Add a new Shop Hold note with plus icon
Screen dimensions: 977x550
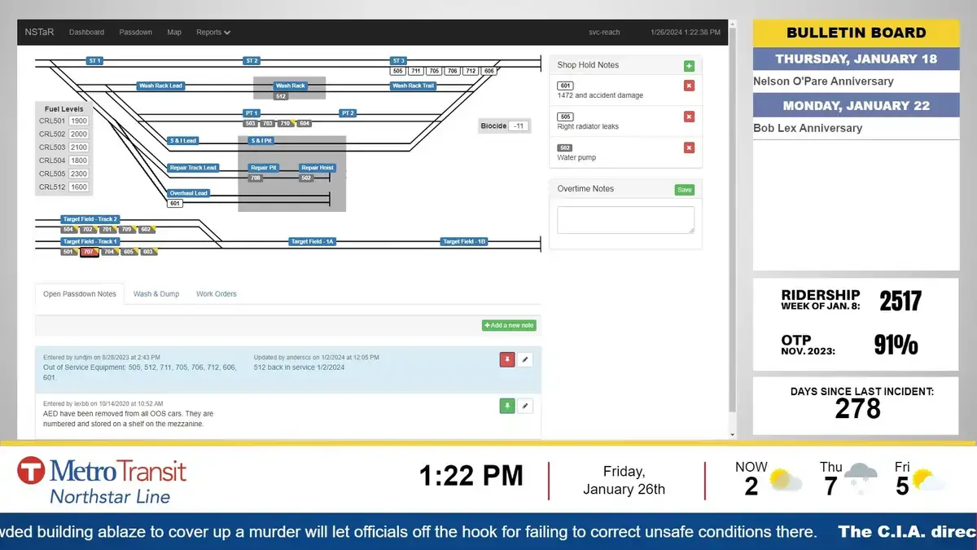(x=689, y=66)
